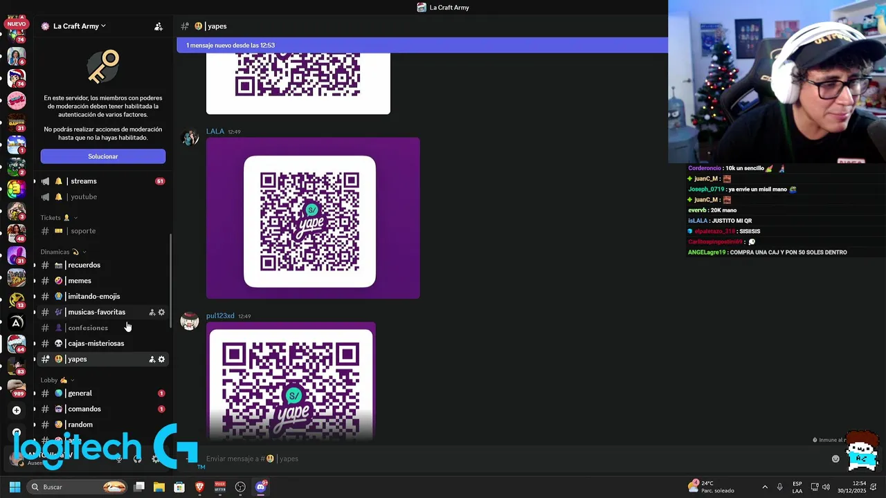Click the Discord taskbar icon
The width and height of the screenshot is (886, 498).
(261, 487)
